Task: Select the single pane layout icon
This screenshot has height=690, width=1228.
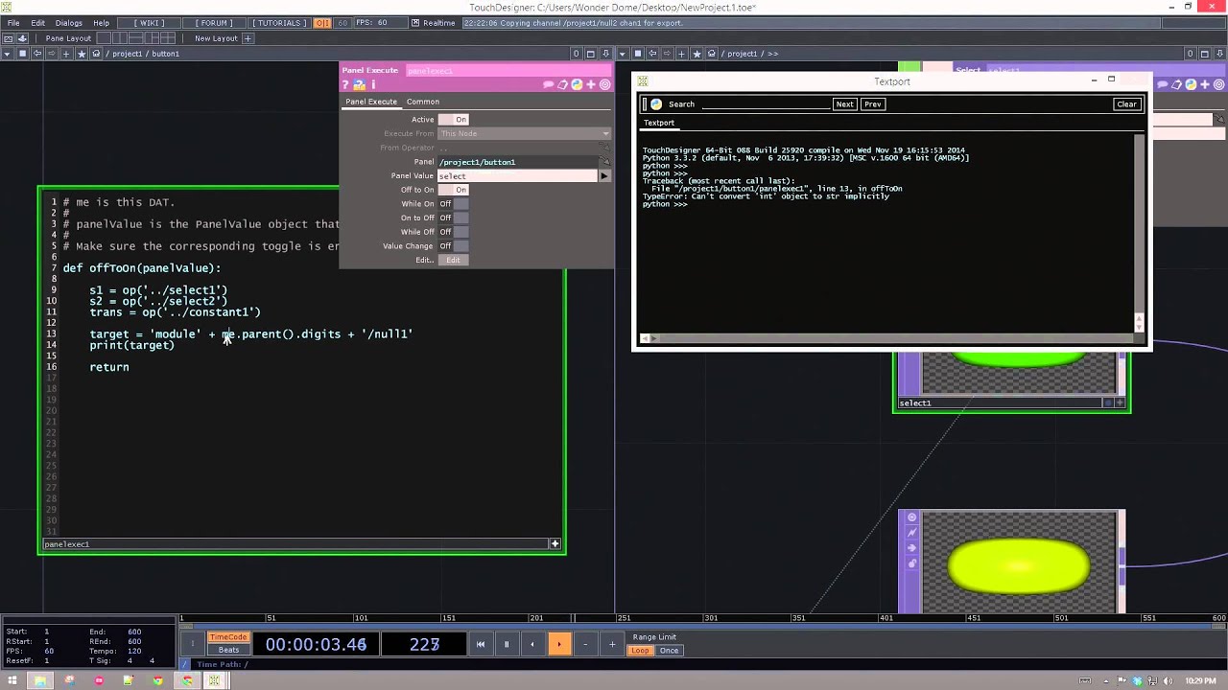Action: click(x=104, y=38)
